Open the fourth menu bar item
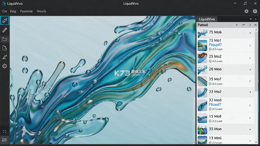The image size is (260, 146). coord(41,11)
